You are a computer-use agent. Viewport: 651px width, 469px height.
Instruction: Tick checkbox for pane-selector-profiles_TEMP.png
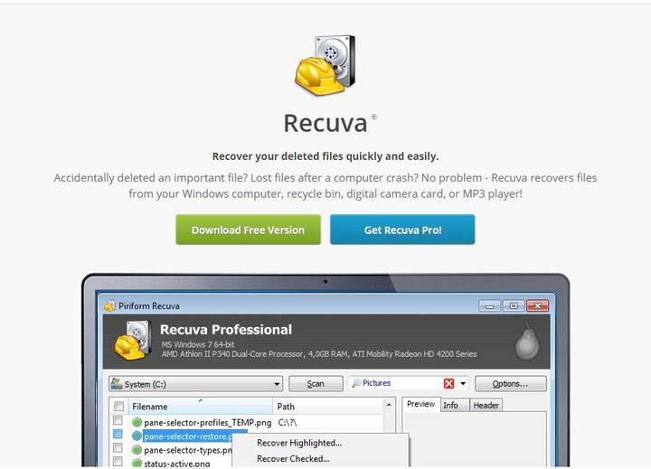click(x=118, y=420)
